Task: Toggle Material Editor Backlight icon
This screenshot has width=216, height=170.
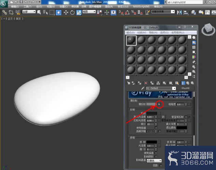Action: tap(194, 42)
